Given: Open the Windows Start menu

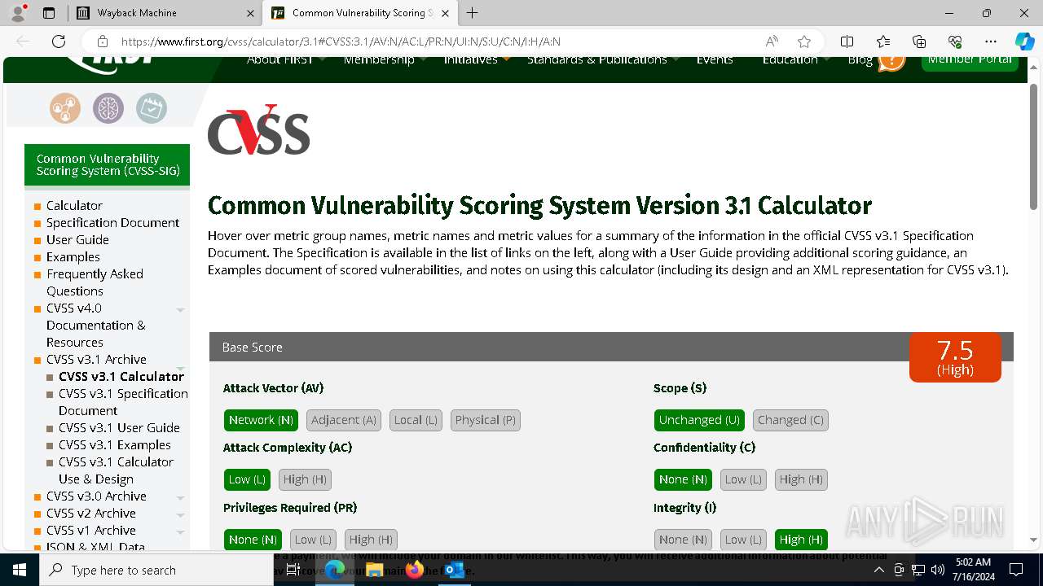Looking at the screenshot, I should [20, 570].
